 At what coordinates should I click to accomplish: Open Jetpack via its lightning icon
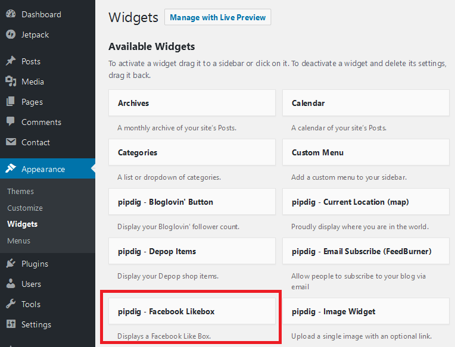(11, 34)
